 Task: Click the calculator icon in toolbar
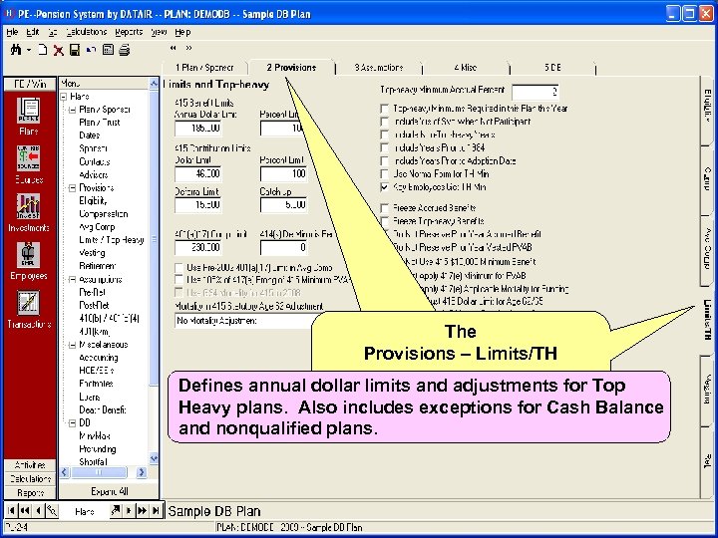point(108,50)
